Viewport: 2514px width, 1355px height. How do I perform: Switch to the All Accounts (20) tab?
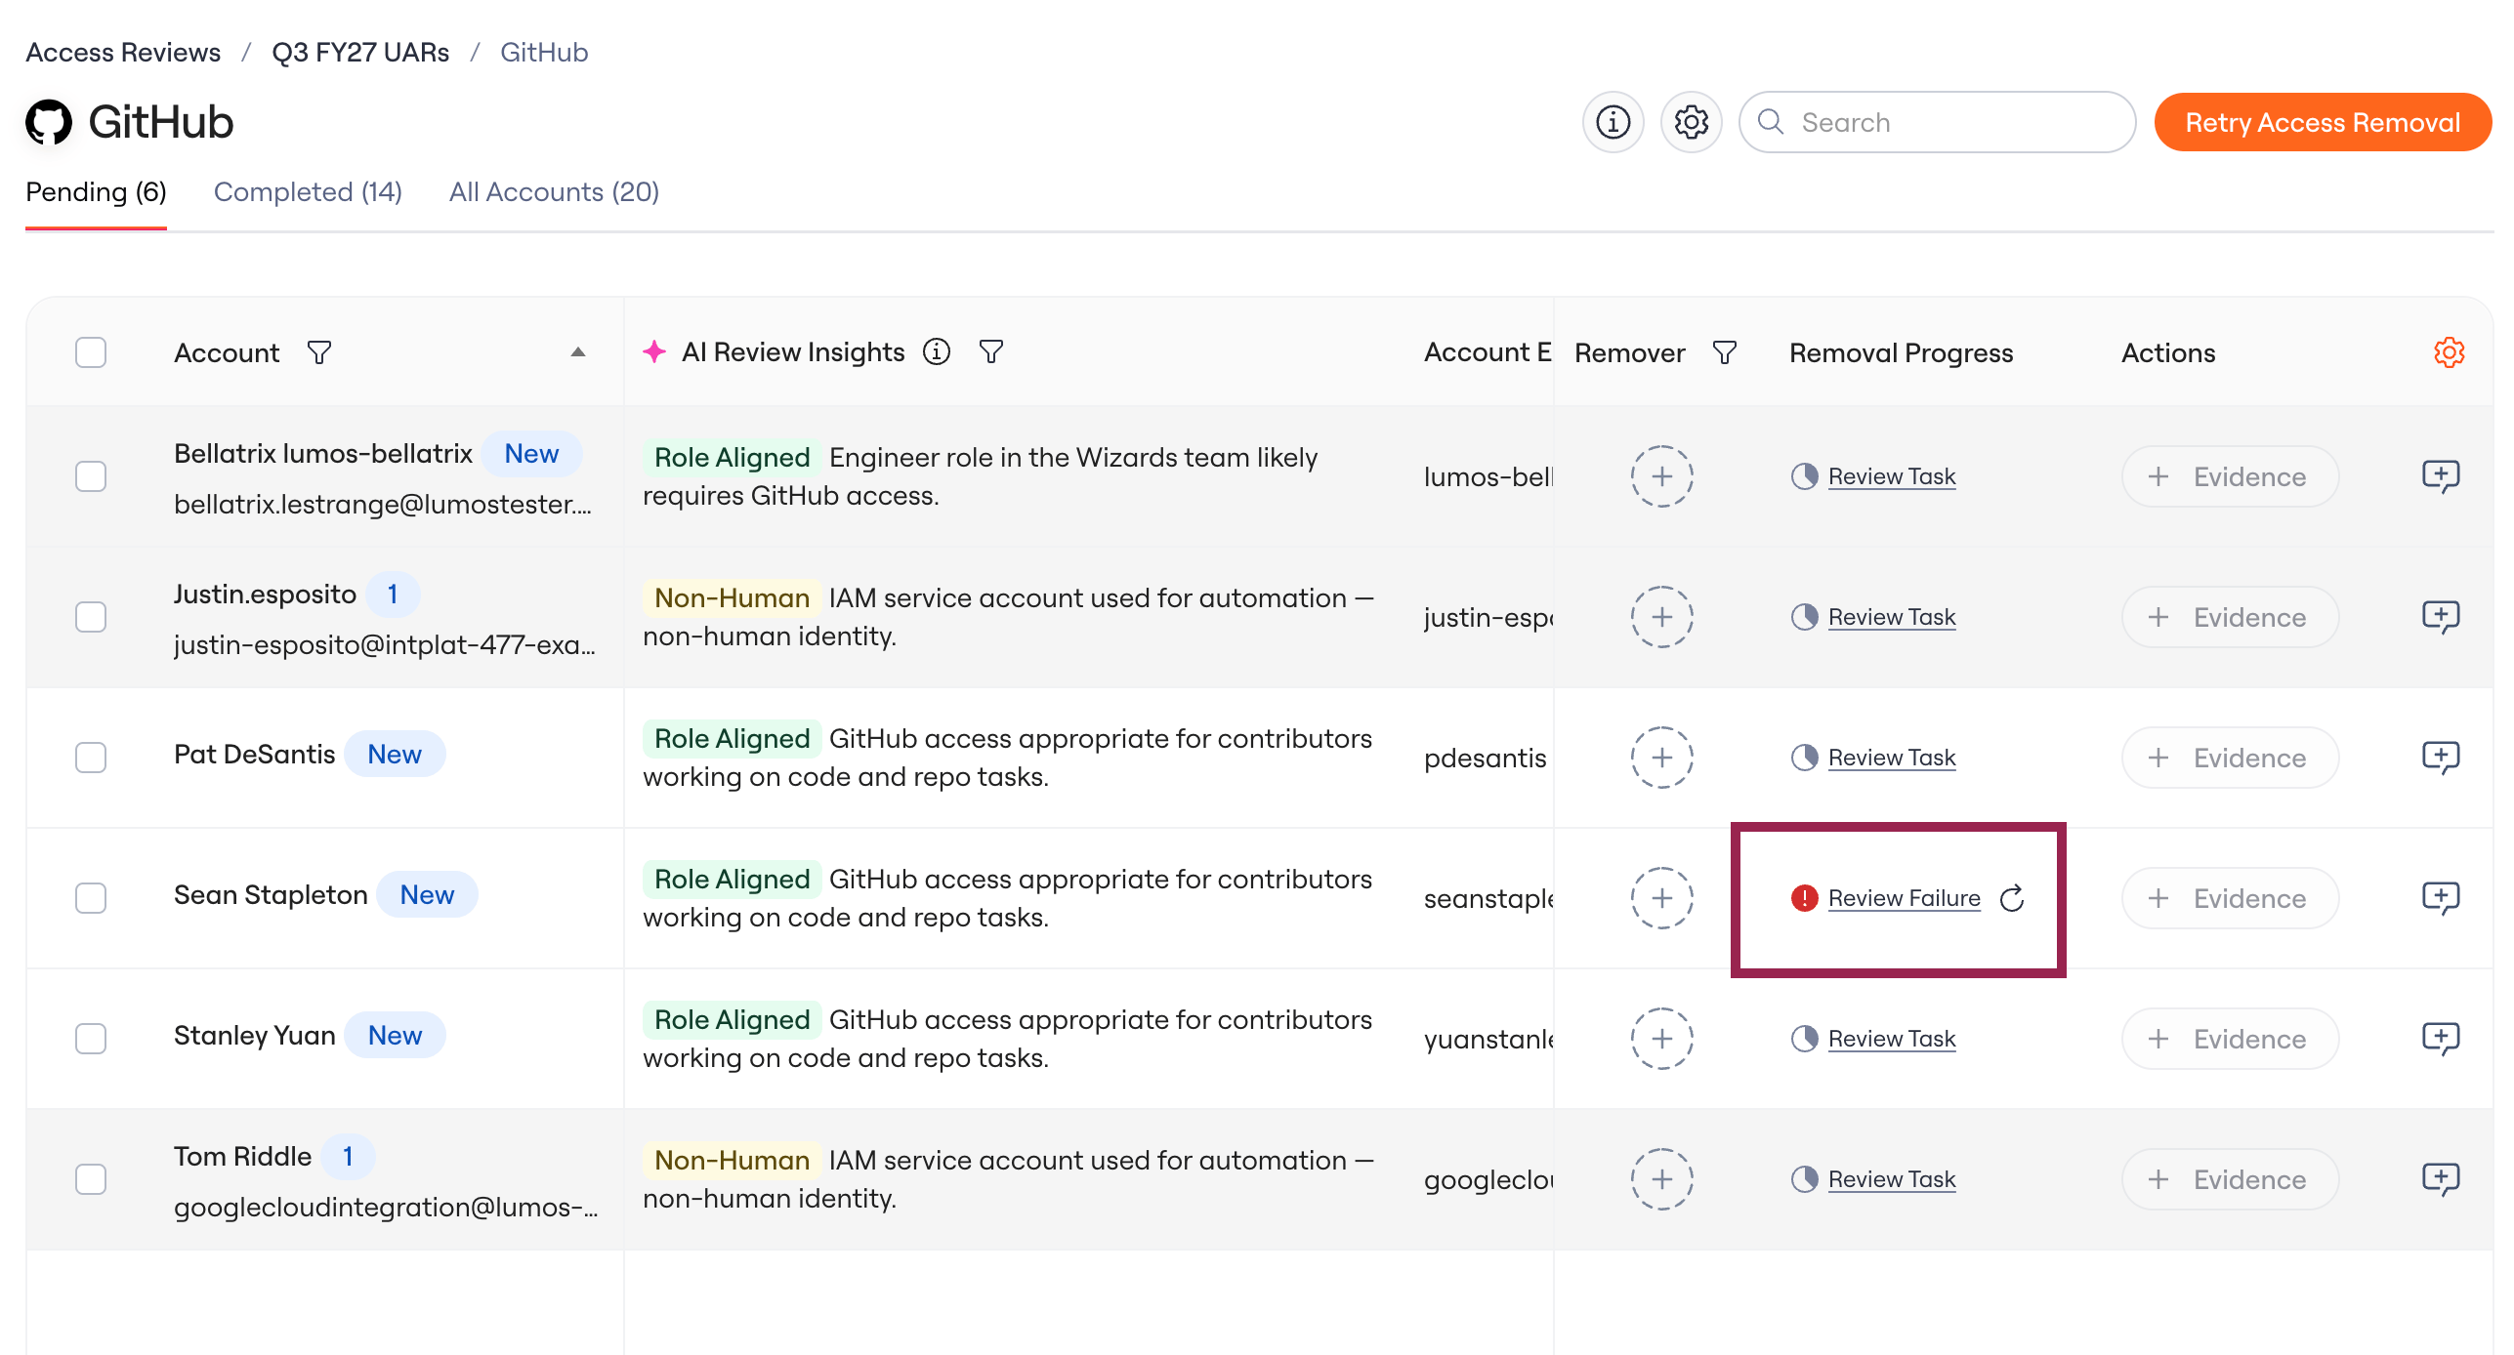coord(554,192)
